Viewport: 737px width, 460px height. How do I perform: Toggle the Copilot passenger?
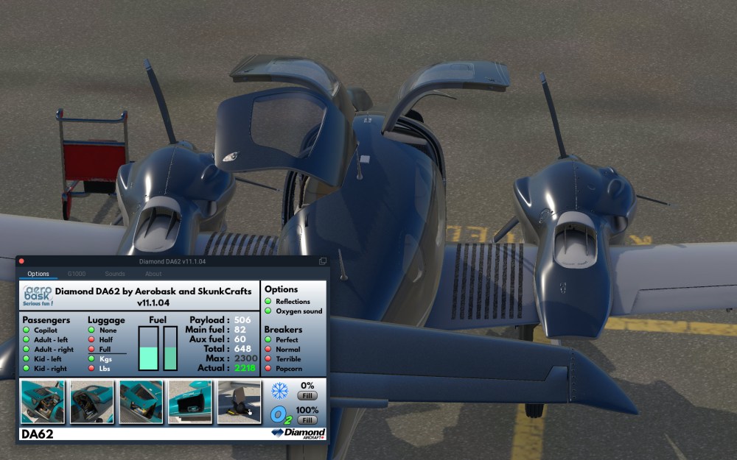tap(27, 330)
